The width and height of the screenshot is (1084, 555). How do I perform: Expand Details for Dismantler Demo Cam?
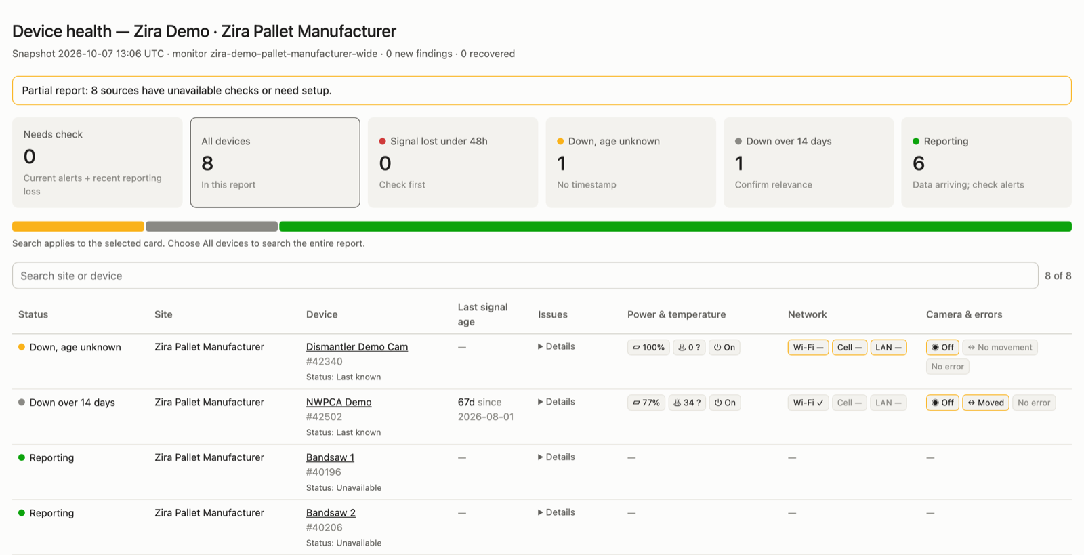(x=556, y=346)
